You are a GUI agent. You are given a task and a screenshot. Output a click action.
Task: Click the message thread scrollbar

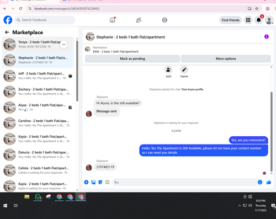(272, 131)
